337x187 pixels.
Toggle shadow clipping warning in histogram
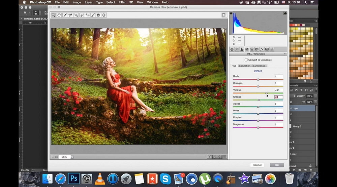click(231, 13)
